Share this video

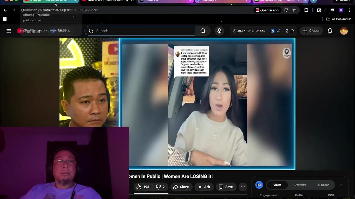click(x=181, y=187)
